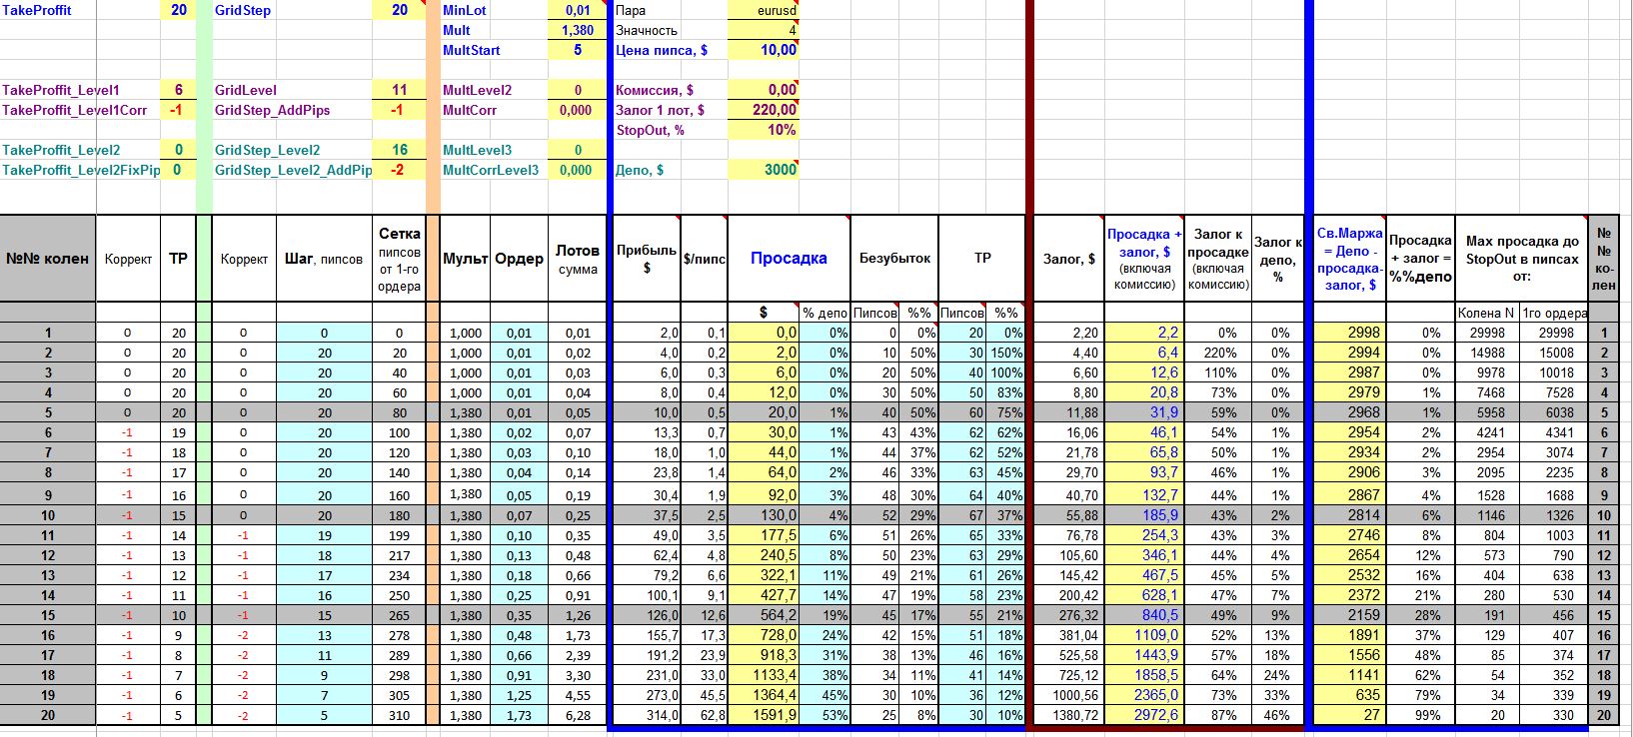This screenshot has height=737, width=1633.
Task: Click the cell with 15008
Action: 1552,353
